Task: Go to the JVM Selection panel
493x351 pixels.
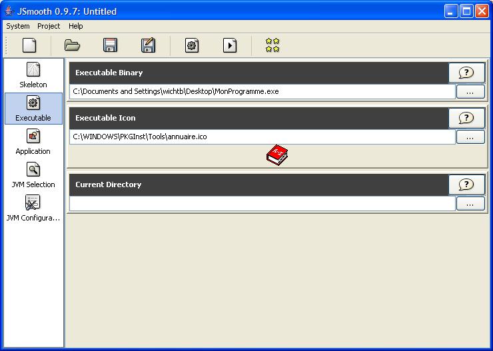Action: click(33, 175)
